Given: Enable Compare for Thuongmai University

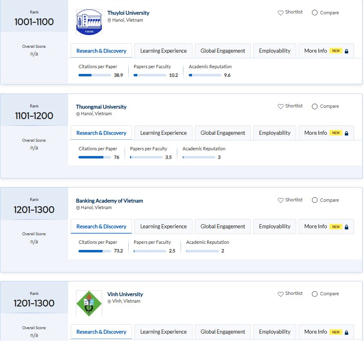Looking at the screenshot, I should pos(315,107).
